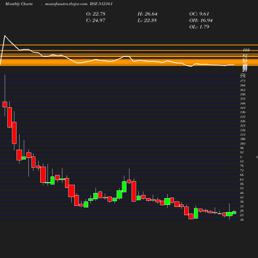Click the 'OL: 1.79' reading
The height and width of the screenshot is (258, 258).
click(199, 27)
